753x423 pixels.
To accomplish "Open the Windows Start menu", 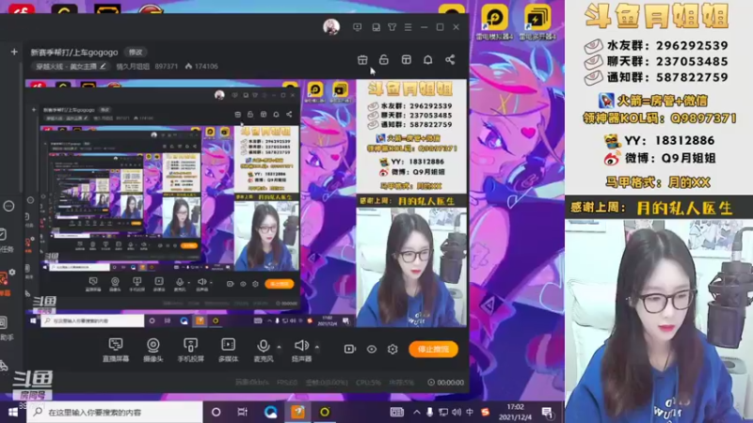I will (x=13, y=412).
